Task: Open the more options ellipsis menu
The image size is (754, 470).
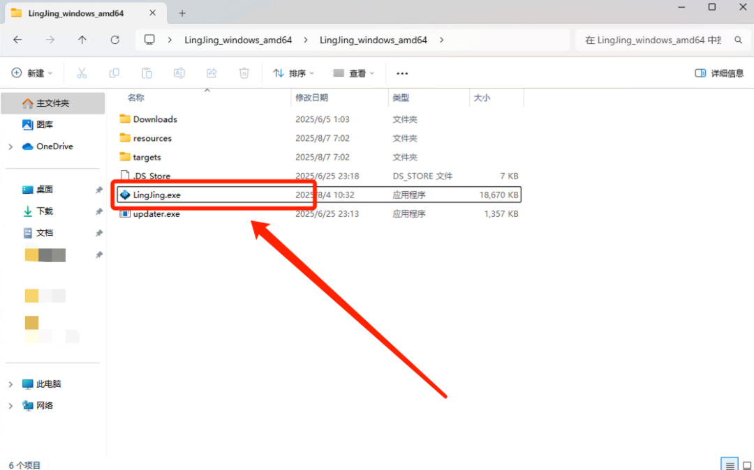Action: (x=402, y=73)
